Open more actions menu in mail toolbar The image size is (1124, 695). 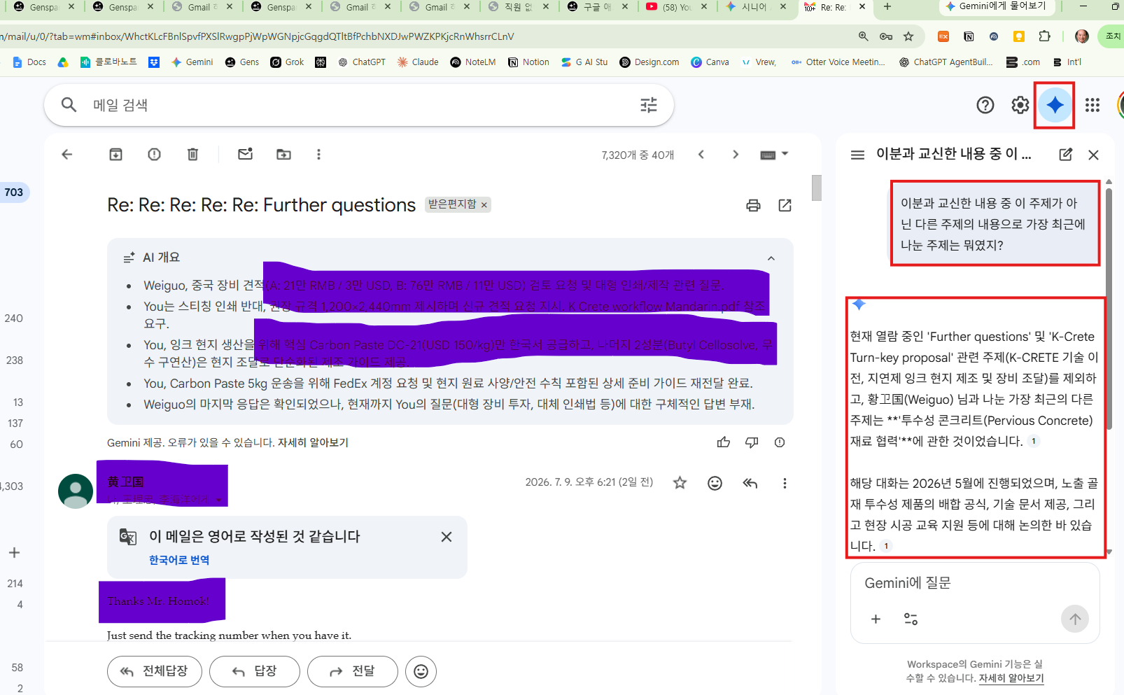[319, 155]
